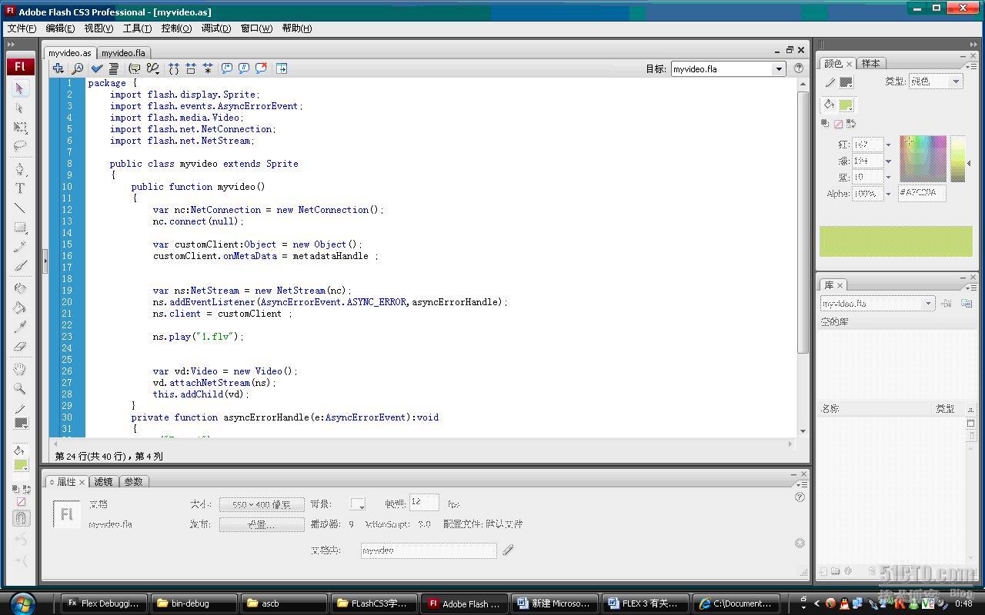Viewport: 985px width, 615px height.
Task: Select the Free Transform tool
Action: click(x=20, y=127)
